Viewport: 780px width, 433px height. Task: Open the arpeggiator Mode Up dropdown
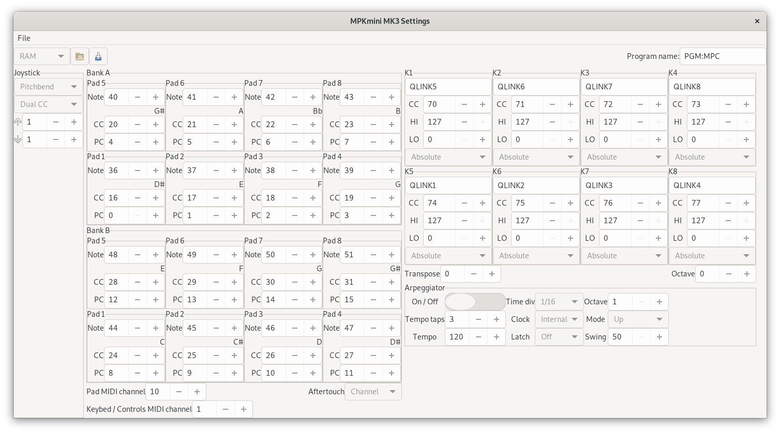pyautogui.click(x=638, y=319)
